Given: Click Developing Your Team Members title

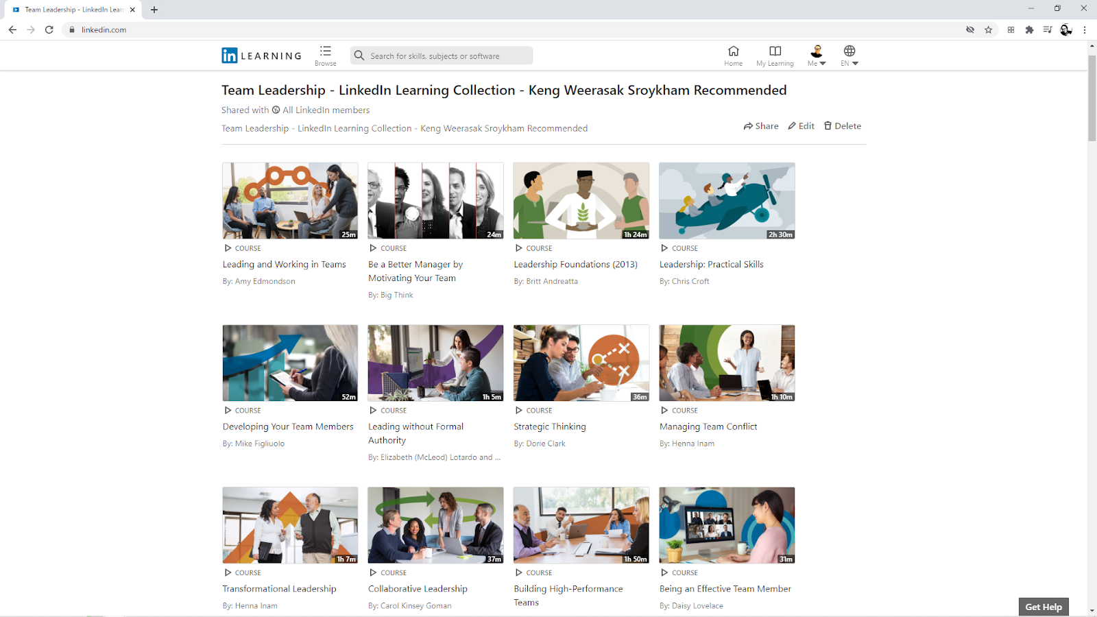Looking at the screenshot, I should (x=288, y=426).
